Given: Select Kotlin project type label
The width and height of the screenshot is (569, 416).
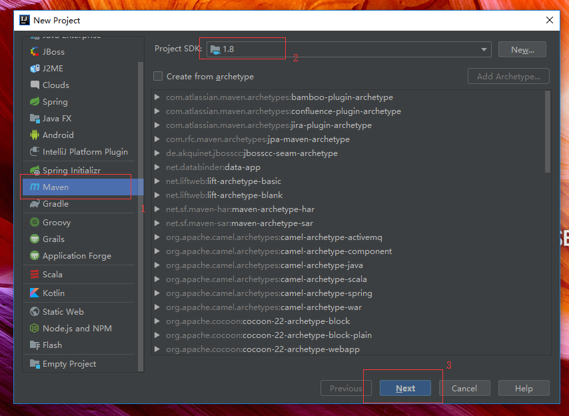Looking at the screenshot, I should click(53, 293).
